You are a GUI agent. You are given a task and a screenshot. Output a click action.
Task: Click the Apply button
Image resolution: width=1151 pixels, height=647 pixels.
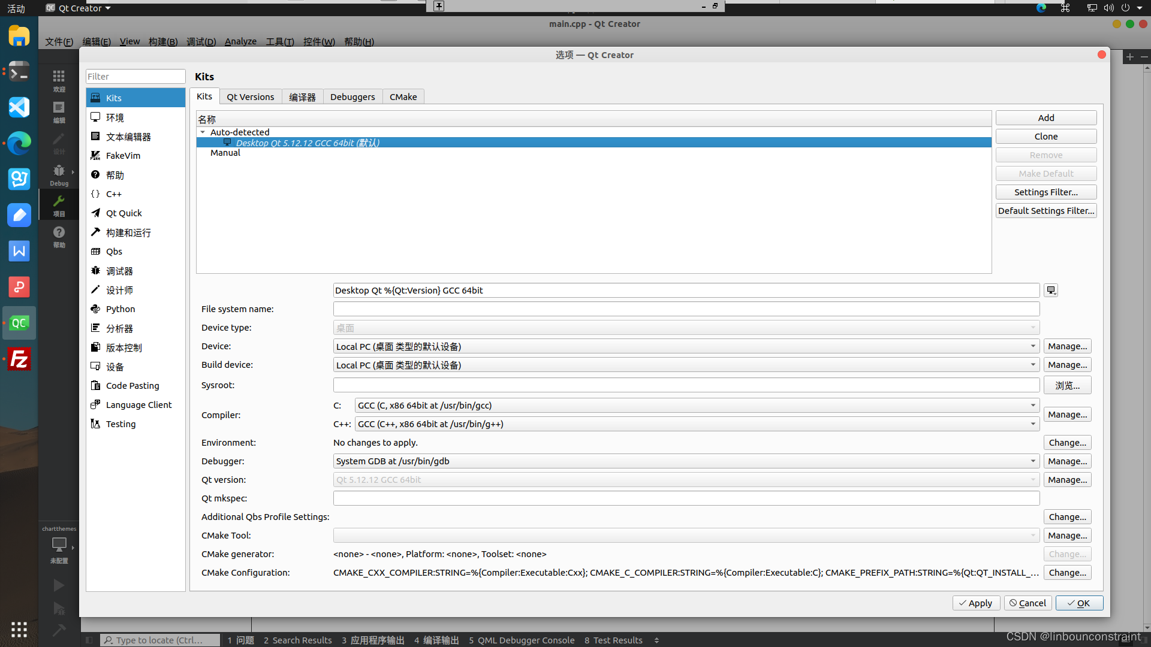975,603
